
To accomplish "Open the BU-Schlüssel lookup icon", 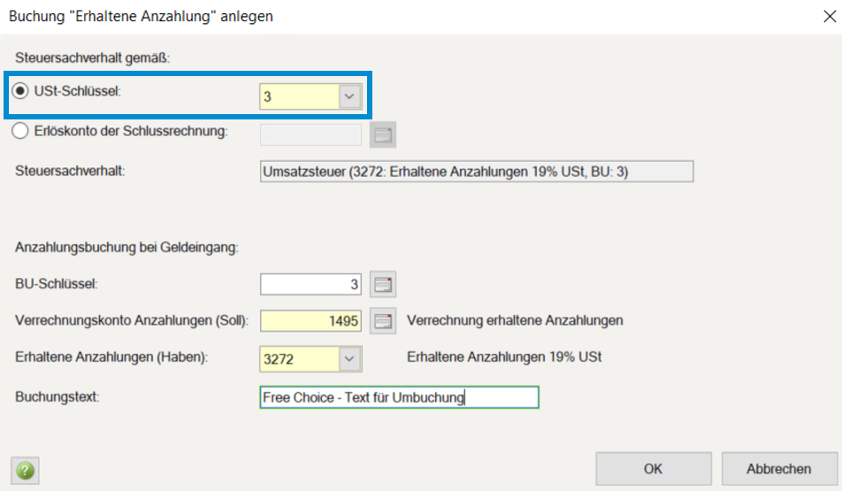I will coord(383,284).
